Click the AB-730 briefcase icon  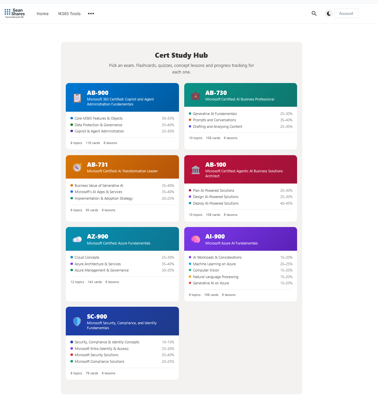[x=195, y=96]
